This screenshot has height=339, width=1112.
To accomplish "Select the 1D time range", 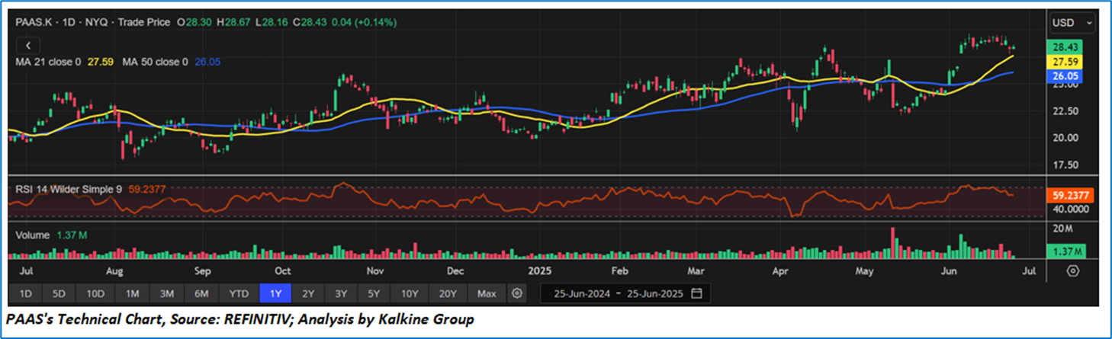I will (25, 293).
